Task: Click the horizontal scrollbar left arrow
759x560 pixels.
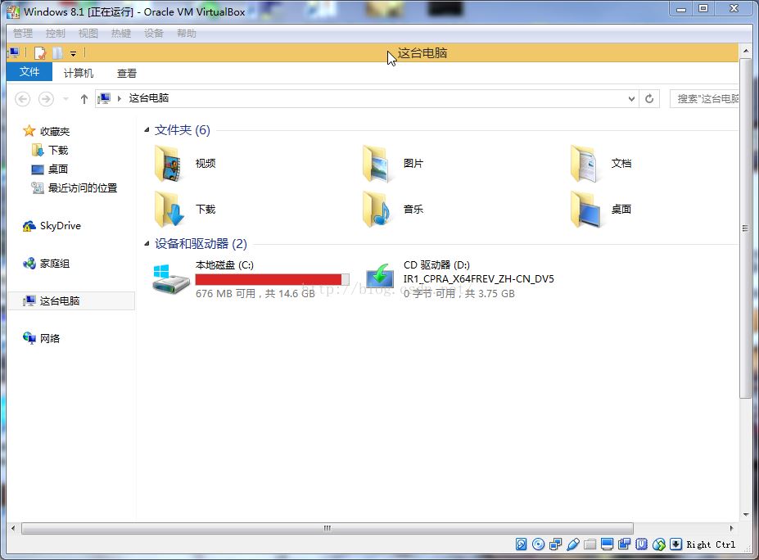Action: point(13,528)
